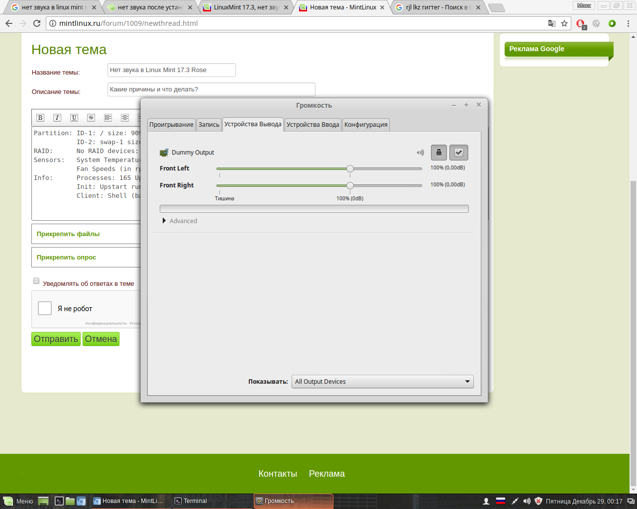Click the strikethrough formatting icon

click(91, 118)
